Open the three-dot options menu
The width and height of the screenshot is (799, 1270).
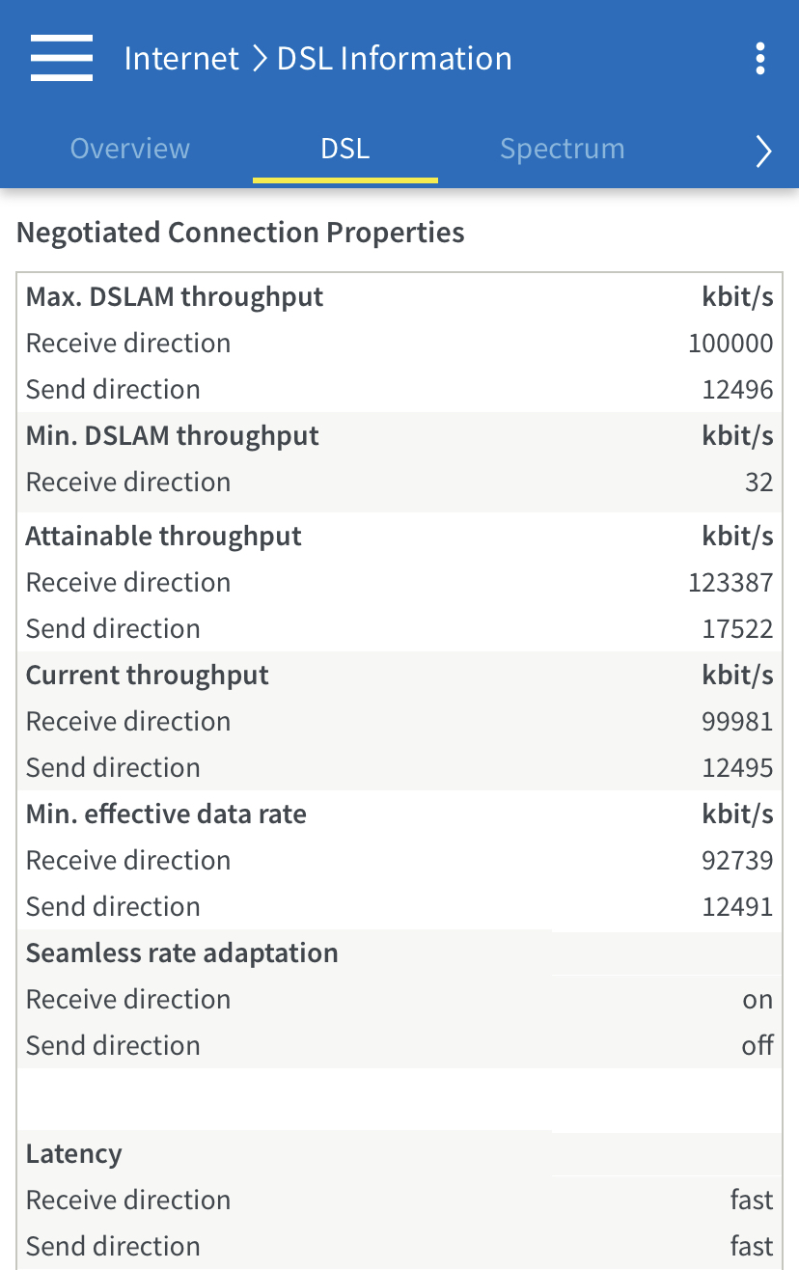(x=760, y=58)
